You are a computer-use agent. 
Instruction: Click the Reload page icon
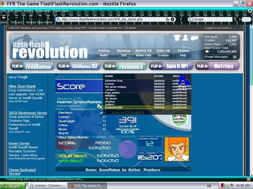click(31, 18)
